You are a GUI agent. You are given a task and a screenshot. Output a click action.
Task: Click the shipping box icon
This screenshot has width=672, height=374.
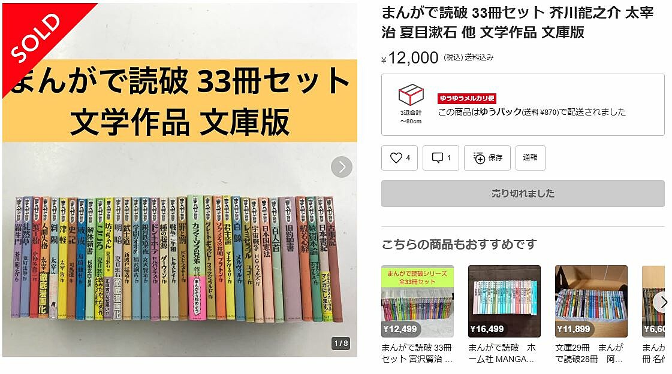(x=411, y=95)
